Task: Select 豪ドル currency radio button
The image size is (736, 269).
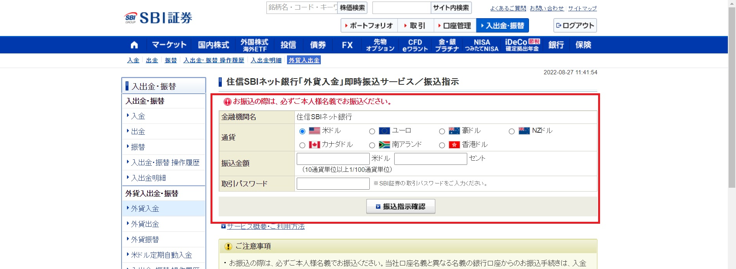Action: pos(442,131)
